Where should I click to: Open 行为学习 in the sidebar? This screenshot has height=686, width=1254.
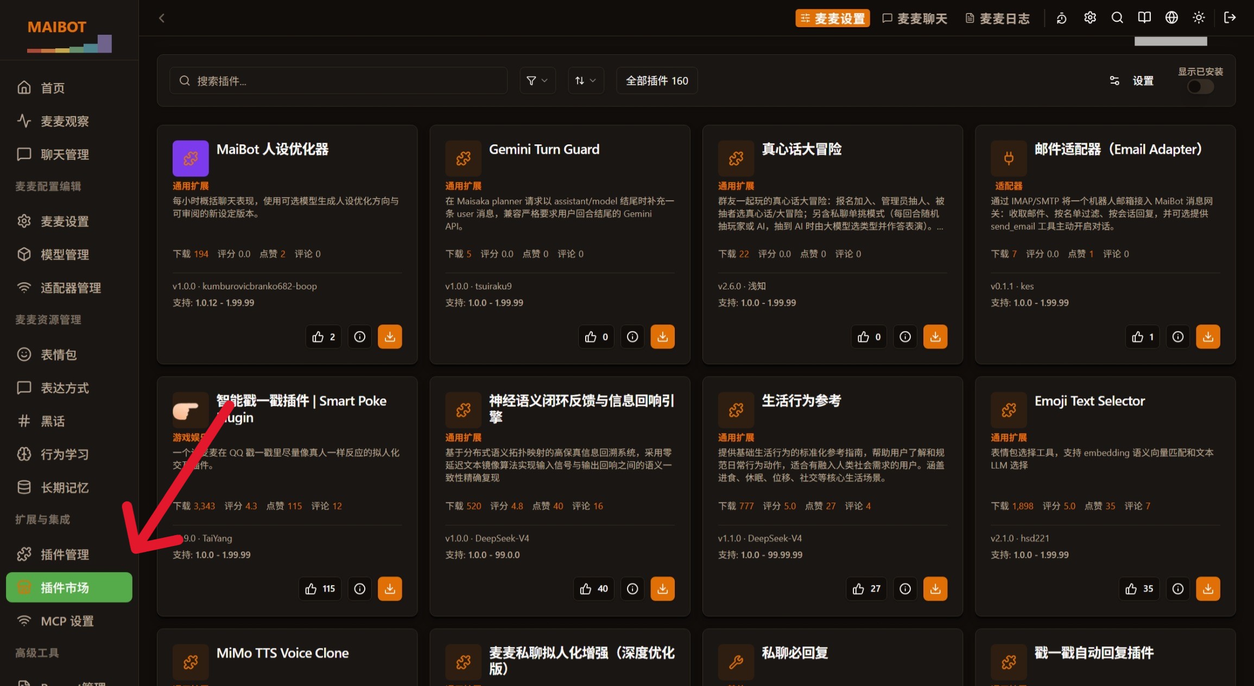coord(69,454)
